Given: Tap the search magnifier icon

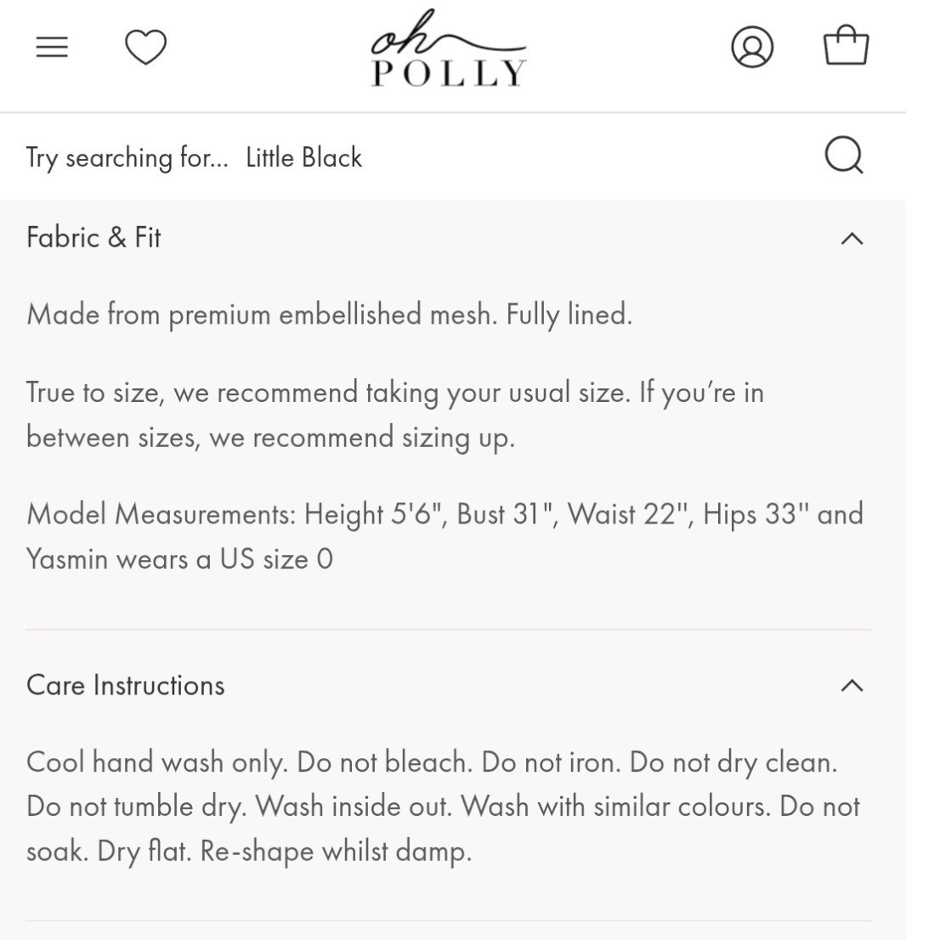Looking at the screenshot, I should [x=844, y=156].
